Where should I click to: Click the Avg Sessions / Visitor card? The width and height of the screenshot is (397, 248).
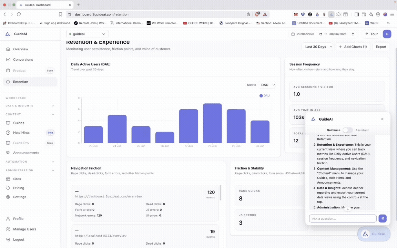pyautogui.click(x=337, y=91)
